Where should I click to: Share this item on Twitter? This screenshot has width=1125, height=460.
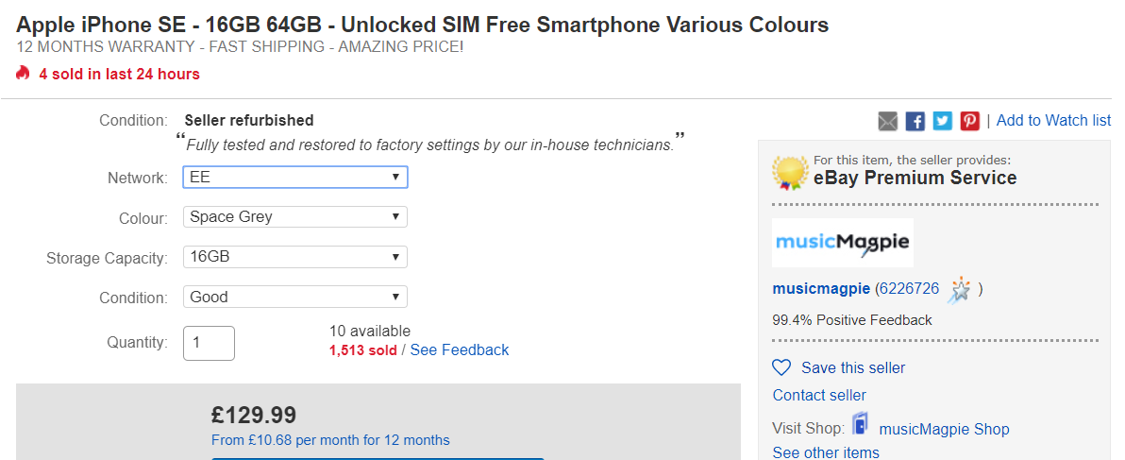coord(943,121)
